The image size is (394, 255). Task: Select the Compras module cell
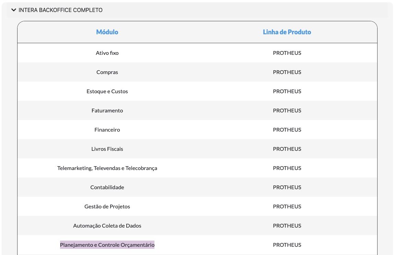(107, 72)
